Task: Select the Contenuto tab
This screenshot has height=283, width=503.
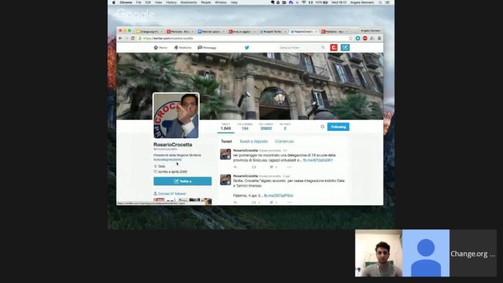Action: [x=284, y=141]
